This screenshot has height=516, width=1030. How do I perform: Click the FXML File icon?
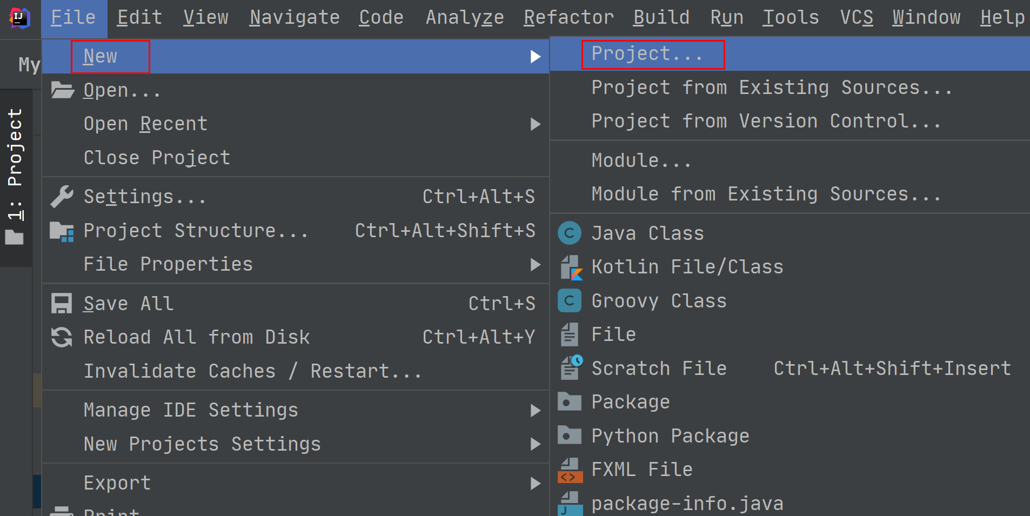[570, 470]
